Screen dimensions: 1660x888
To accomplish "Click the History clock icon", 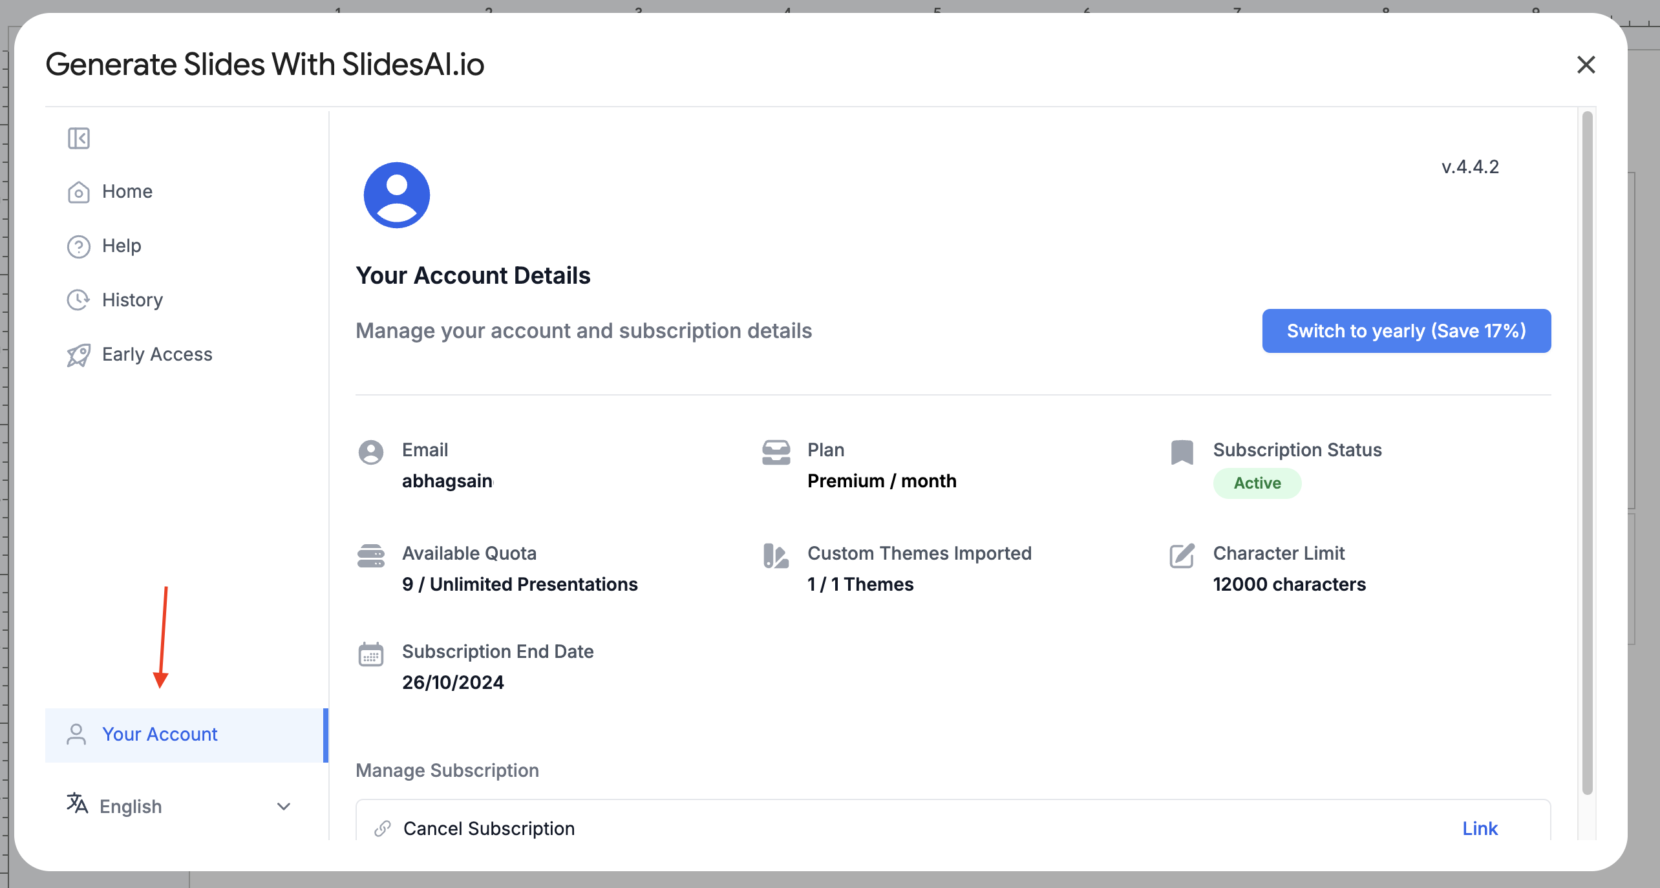I will 79,300.
